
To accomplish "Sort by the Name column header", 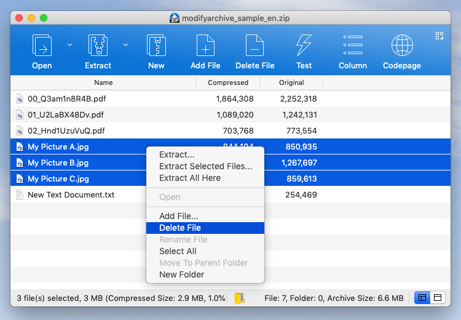I will 103,82.
